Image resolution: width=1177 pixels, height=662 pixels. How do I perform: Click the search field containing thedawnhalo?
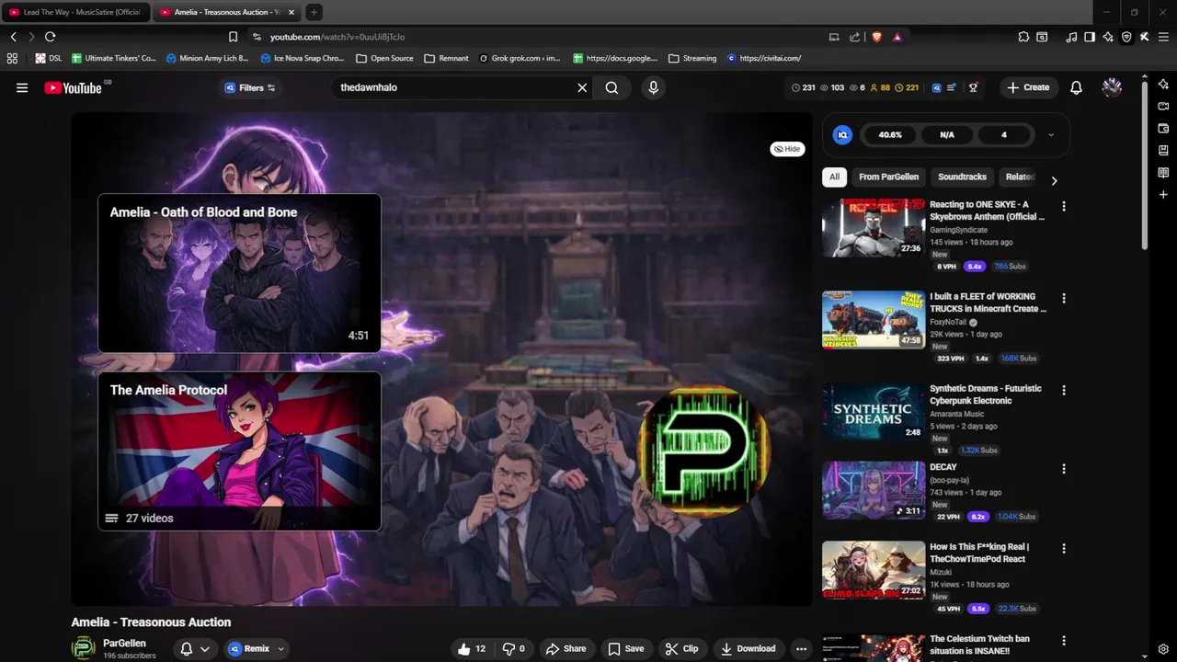pos(454,87)
